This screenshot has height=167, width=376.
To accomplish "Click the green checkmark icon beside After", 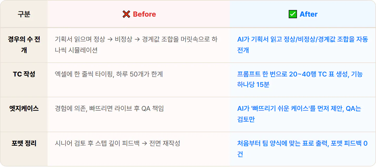I will click(293, 14).
